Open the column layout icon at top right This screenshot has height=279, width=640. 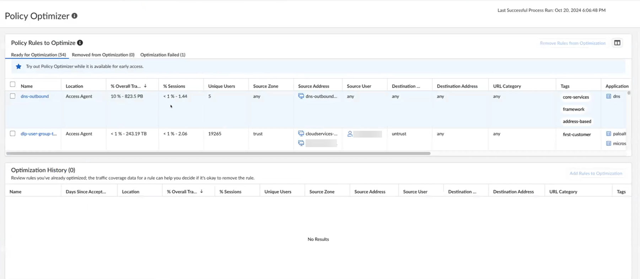pos(617,43)
